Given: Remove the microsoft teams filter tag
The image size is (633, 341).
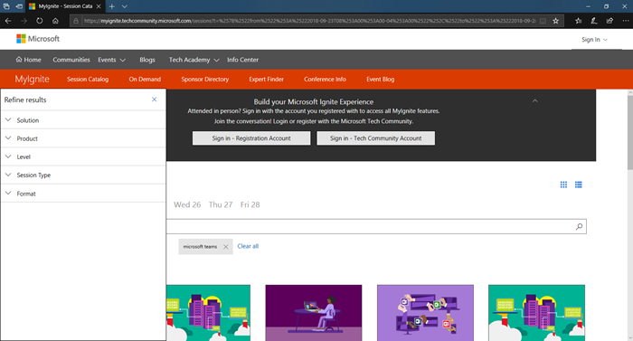Looking at the screenshot, I should click(226, 247).
